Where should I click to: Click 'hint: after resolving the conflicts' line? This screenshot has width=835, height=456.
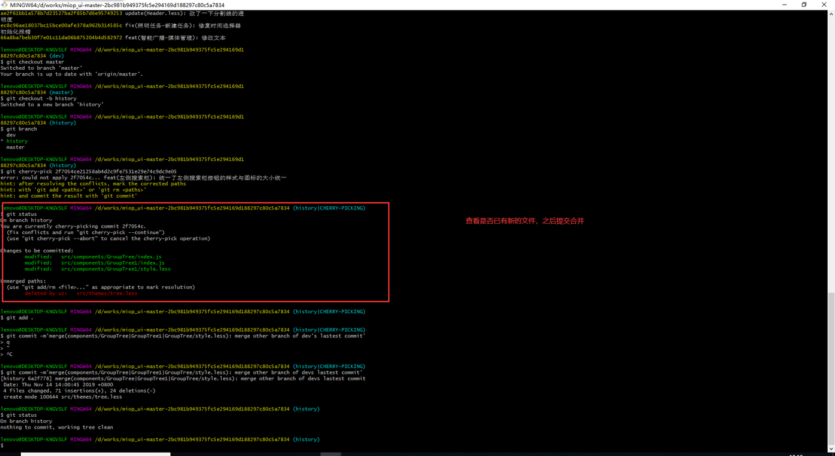tap(93, 184)
